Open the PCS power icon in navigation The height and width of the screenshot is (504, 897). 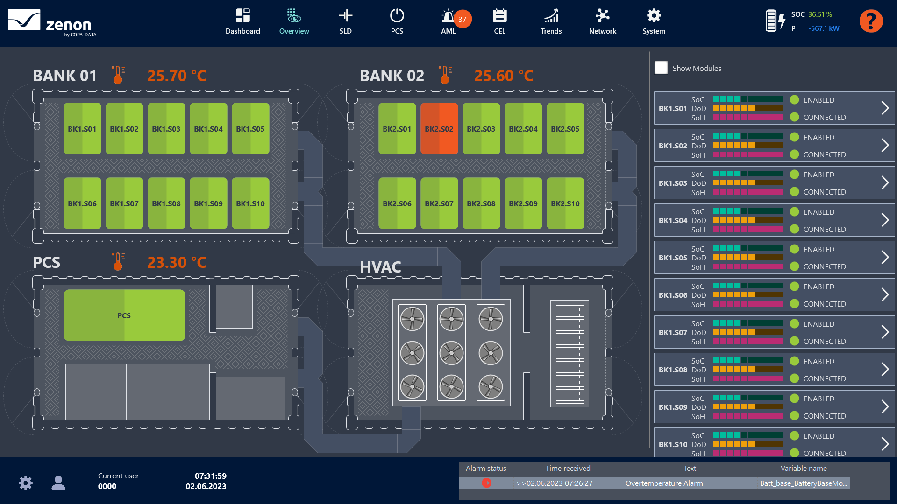pos(397,21)
